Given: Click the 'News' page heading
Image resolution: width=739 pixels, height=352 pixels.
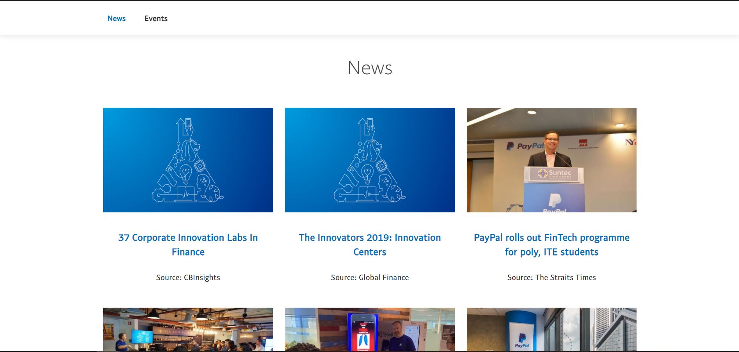Looking at the screenshot, I should click(x=370, y=68).
